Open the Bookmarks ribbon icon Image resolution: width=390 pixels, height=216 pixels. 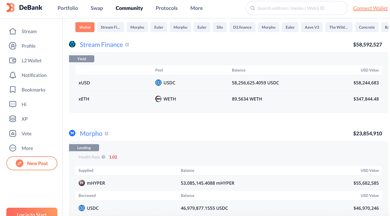coord(13,90)
